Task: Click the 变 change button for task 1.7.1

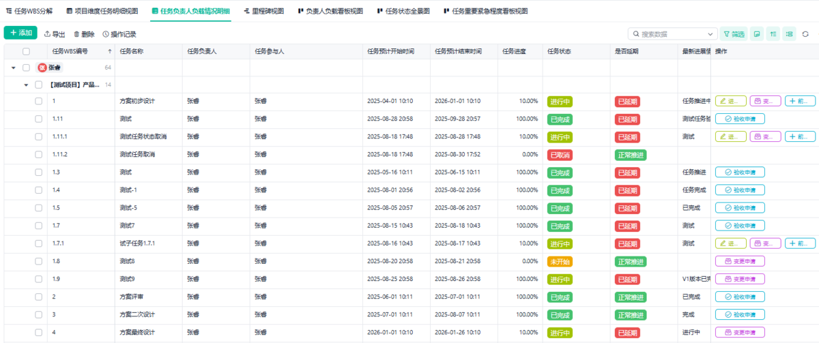Action: click(x=765, y=243)
